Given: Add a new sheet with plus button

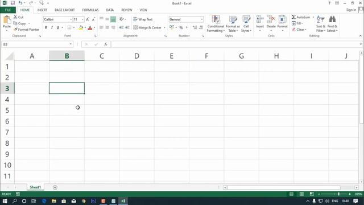Looking at the screenshot, I should 55,187.
